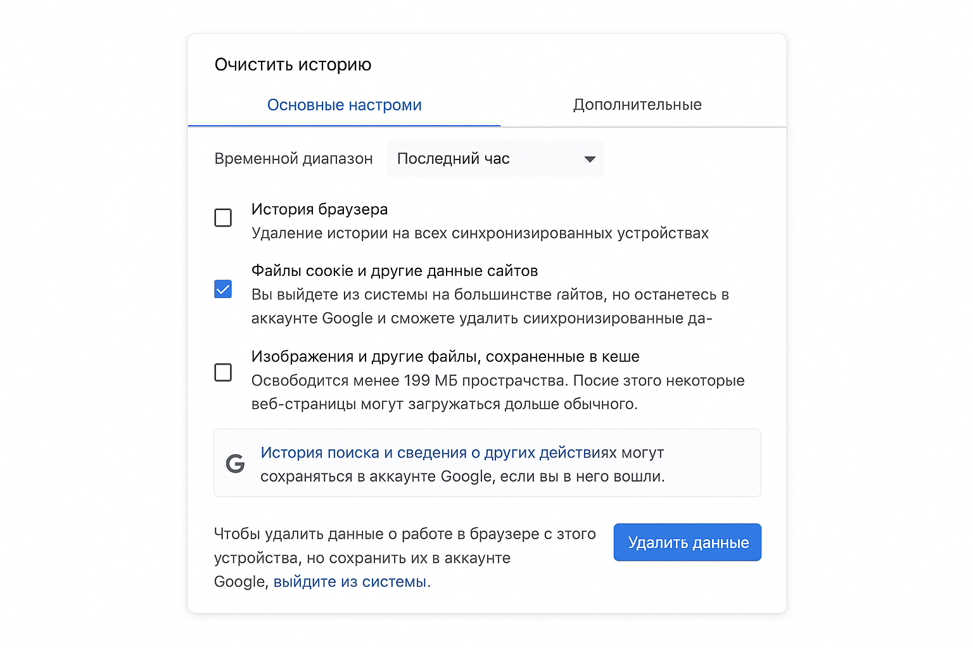The image size is (973, 648).
Task: Click the Временной диапазон label
Action: pos(293,158)
